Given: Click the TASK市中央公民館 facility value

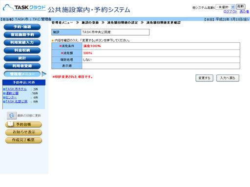Looking at the screenshot, I should point(96,32).
